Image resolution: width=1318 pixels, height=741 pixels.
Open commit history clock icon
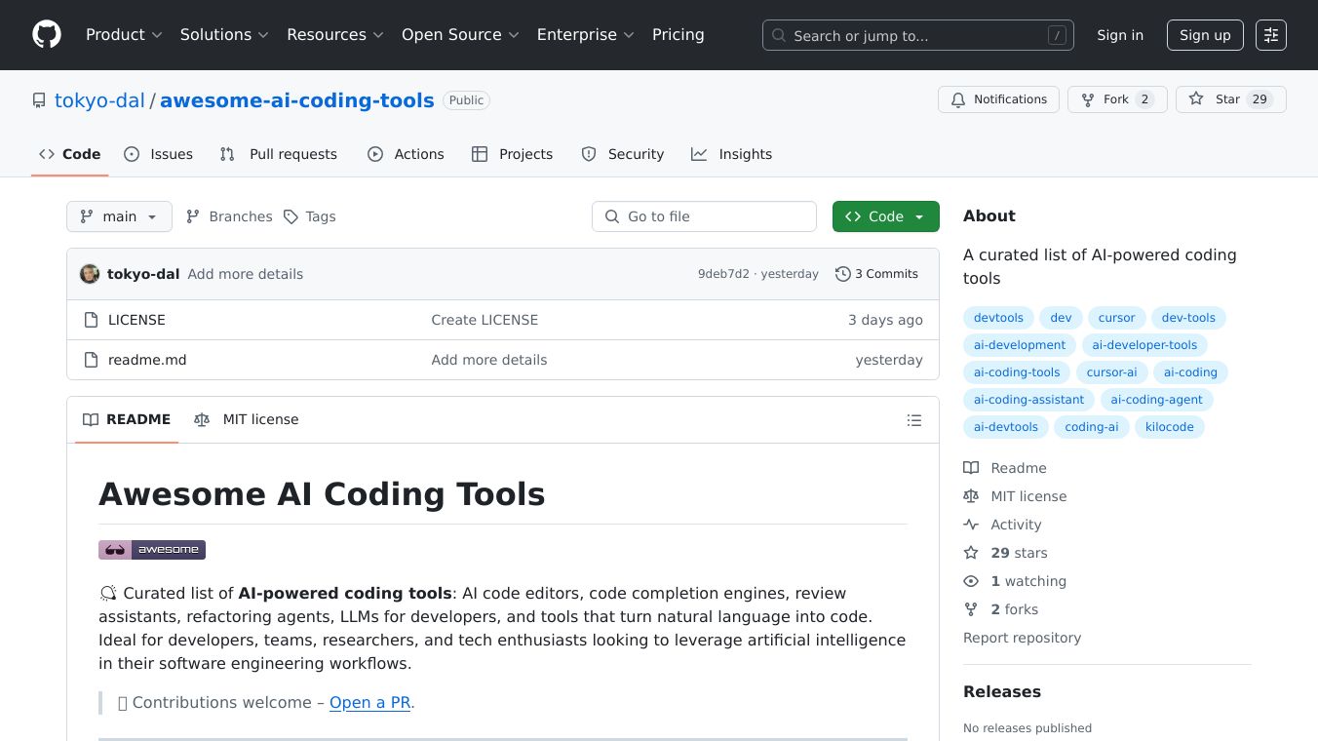tap(842, 274)
